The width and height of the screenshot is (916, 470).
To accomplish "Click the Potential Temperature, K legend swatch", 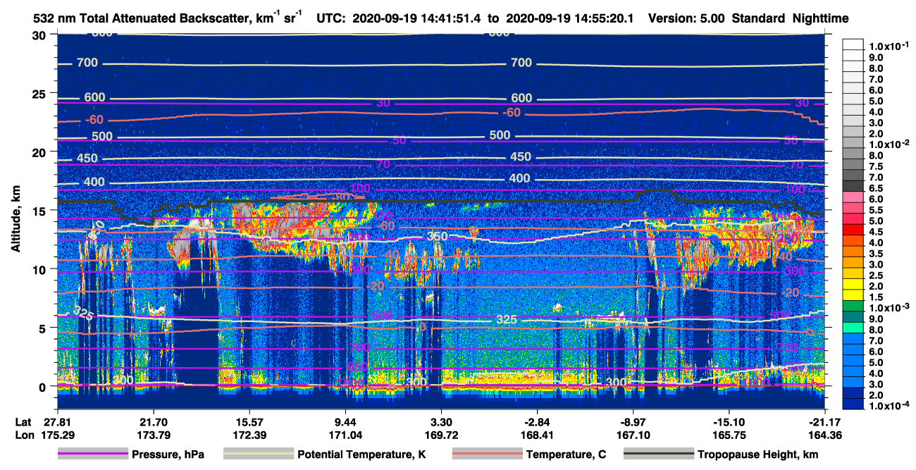I will click(258, 454).
